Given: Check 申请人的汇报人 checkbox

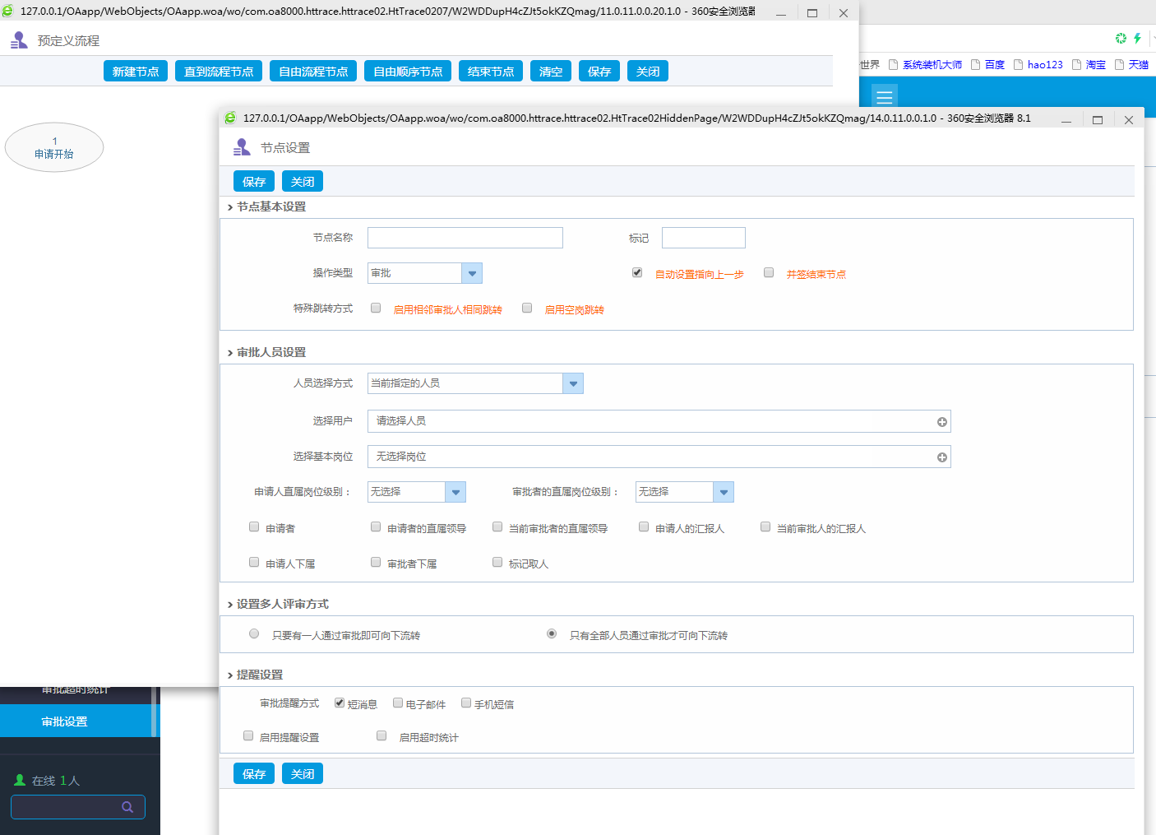Looking at the screenshot, I should click(644, 527).
